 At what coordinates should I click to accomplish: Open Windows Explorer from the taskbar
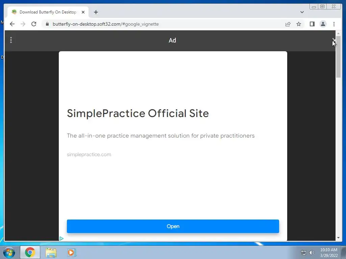point(51,252)
